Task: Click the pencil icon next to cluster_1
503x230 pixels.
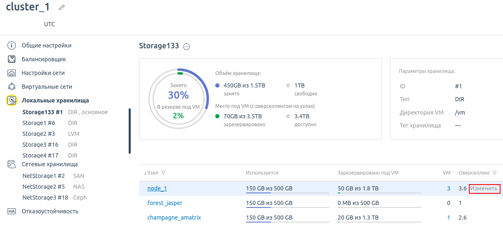Action: tap(62, 7)
